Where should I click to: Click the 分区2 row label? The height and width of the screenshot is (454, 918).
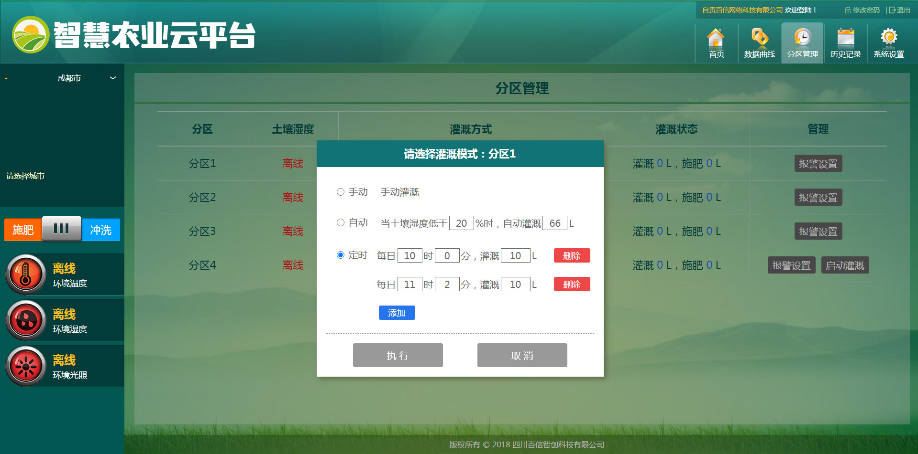click(202, 197)
